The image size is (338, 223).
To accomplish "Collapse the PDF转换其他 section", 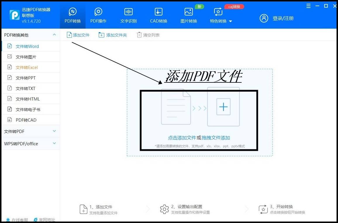I will (x=54, y=34).
